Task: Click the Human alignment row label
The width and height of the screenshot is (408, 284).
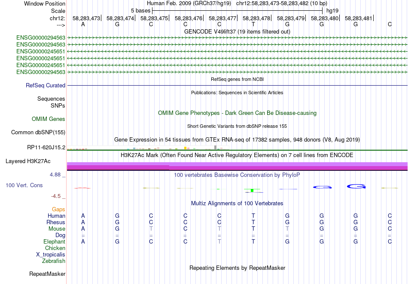Action: click(56, 216)
